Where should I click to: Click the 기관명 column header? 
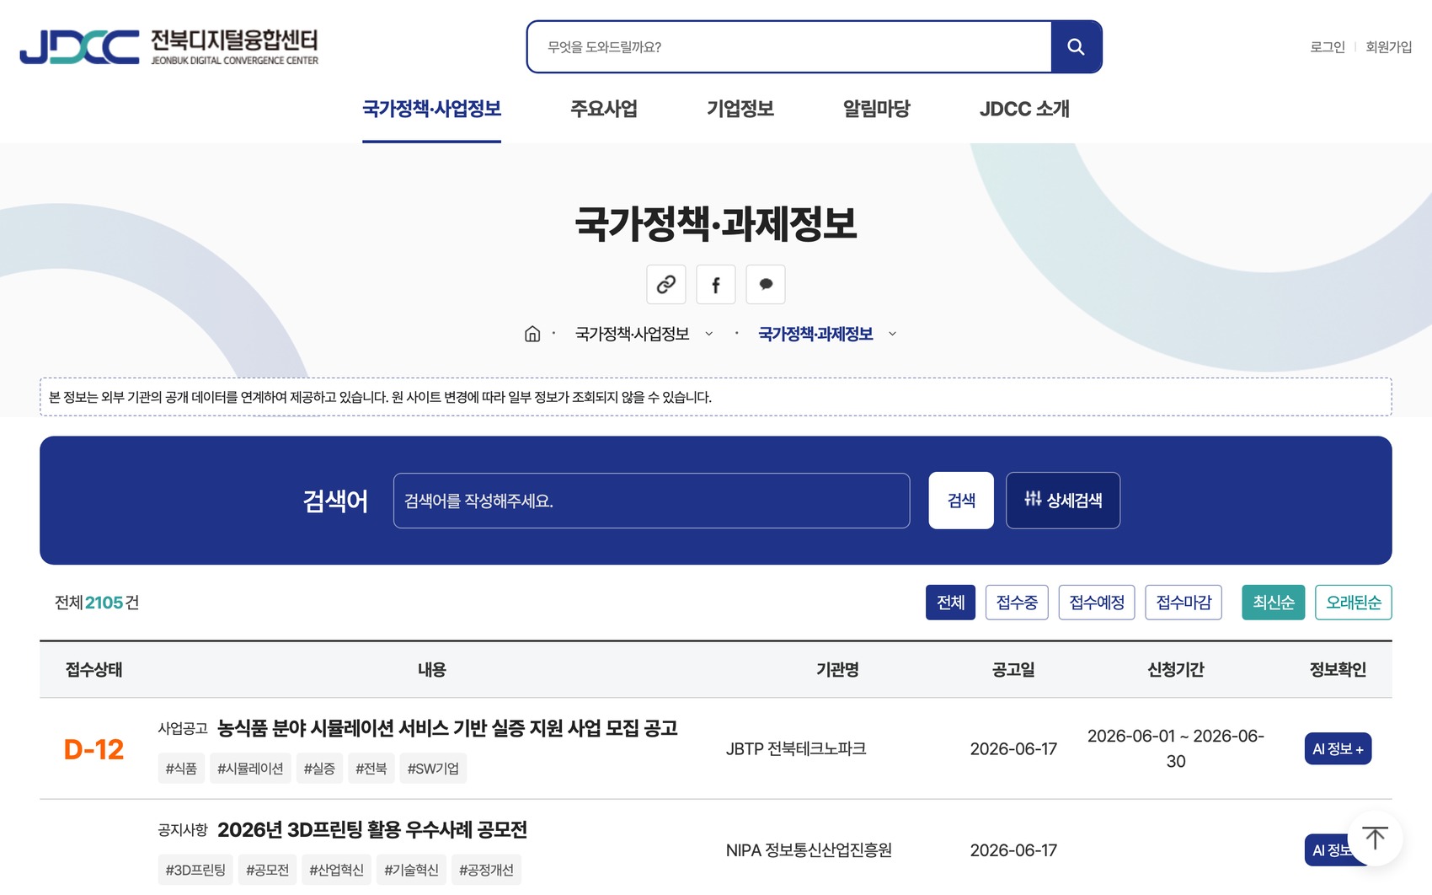[x=837, y=669]
